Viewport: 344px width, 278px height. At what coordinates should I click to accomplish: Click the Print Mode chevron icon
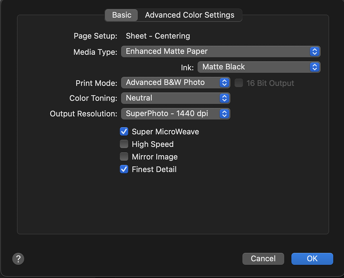[224, 83]
